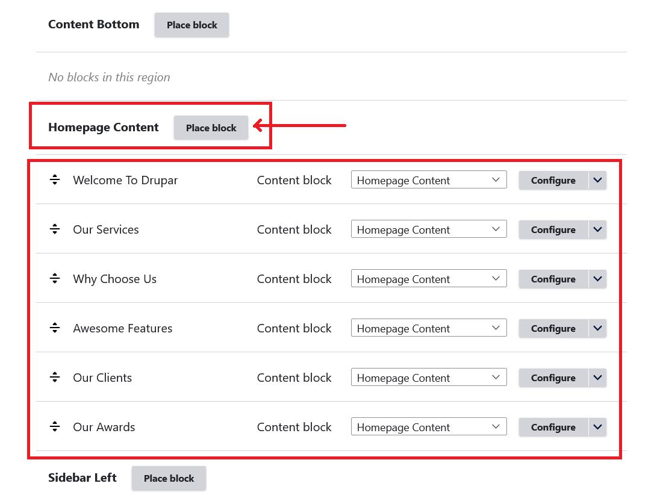Screen dimensions: 663x504
Task: Expand the Configure options for Our Clients
Action: [x=597, y=377]
